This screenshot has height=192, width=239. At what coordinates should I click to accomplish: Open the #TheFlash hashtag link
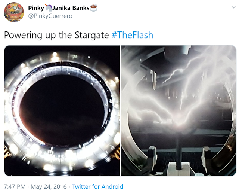click(132, 35)
